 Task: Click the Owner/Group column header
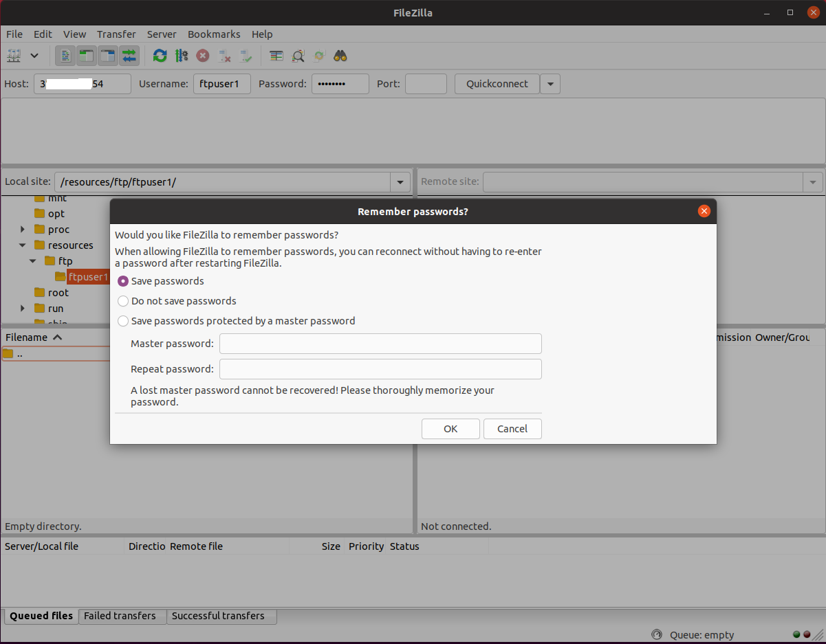(x=782, y=337)
